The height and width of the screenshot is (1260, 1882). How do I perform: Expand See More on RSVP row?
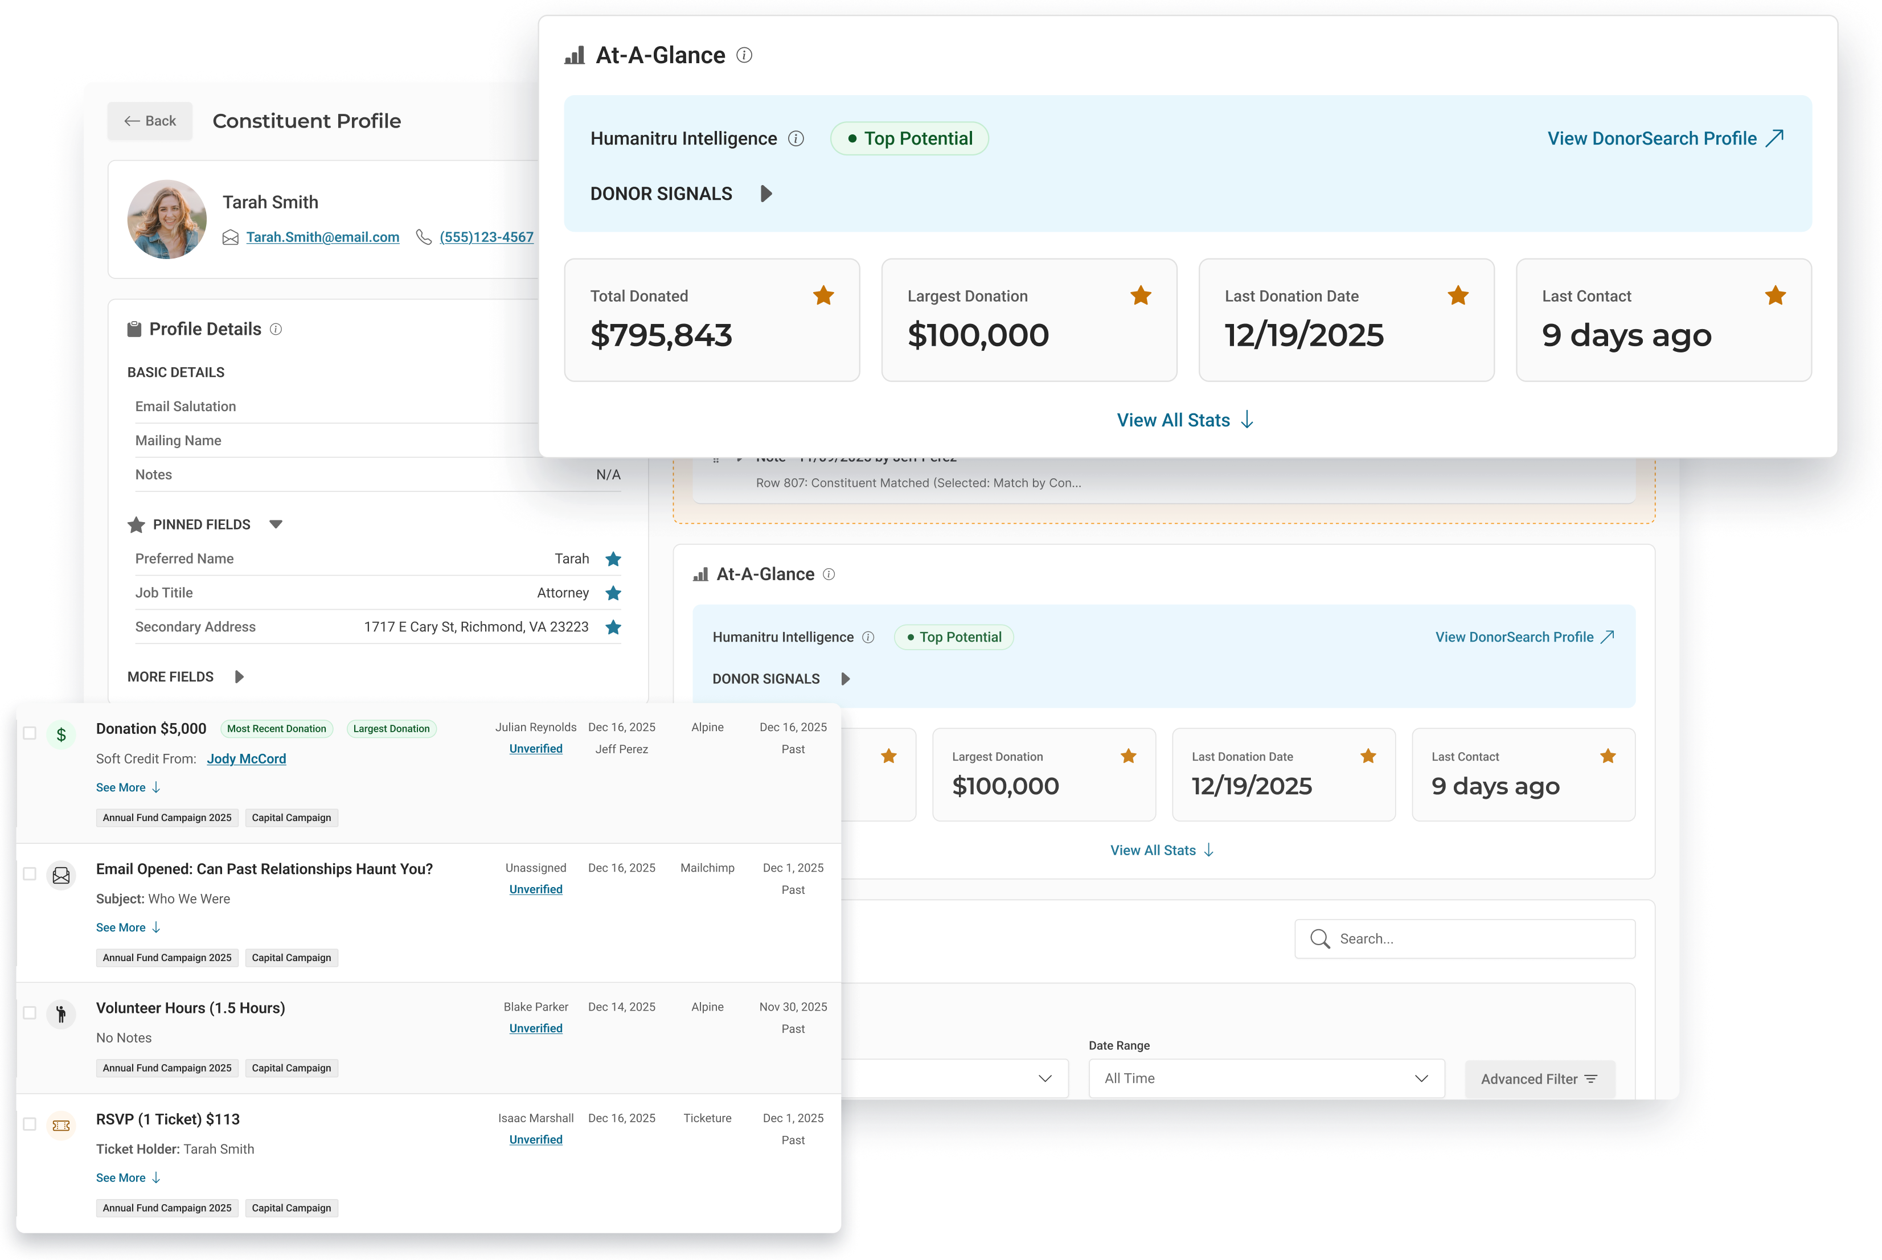point(129,1178)
